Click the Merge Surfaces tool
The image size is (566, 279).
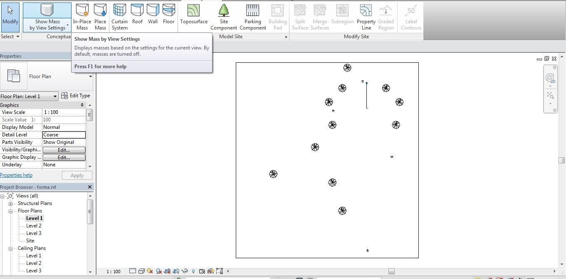click(320, 17)
